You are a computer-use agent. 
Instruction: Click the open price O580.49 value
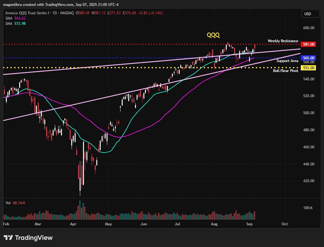83,13
